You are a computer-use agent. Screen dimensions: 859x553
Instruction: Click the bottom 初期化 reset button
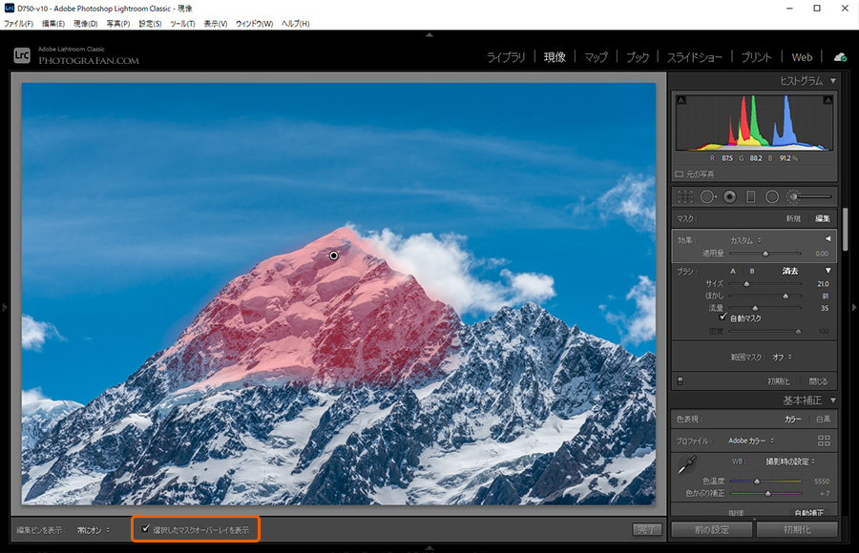click(x=797, y=529)
